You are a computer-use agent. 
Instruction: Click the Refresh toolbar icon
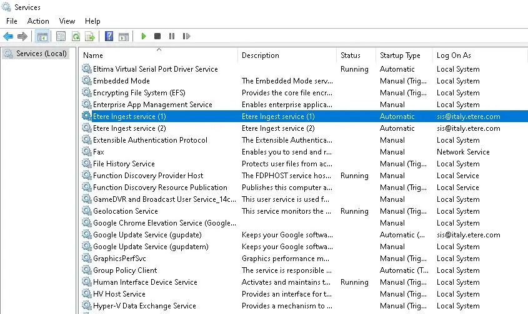76,37
